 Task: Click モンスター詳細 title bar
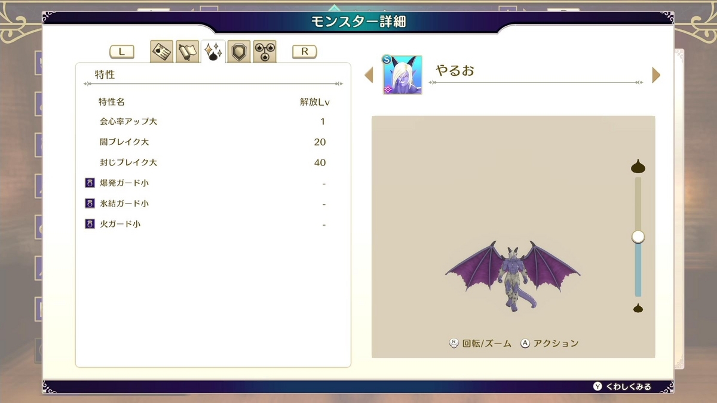tap(358, 22)
